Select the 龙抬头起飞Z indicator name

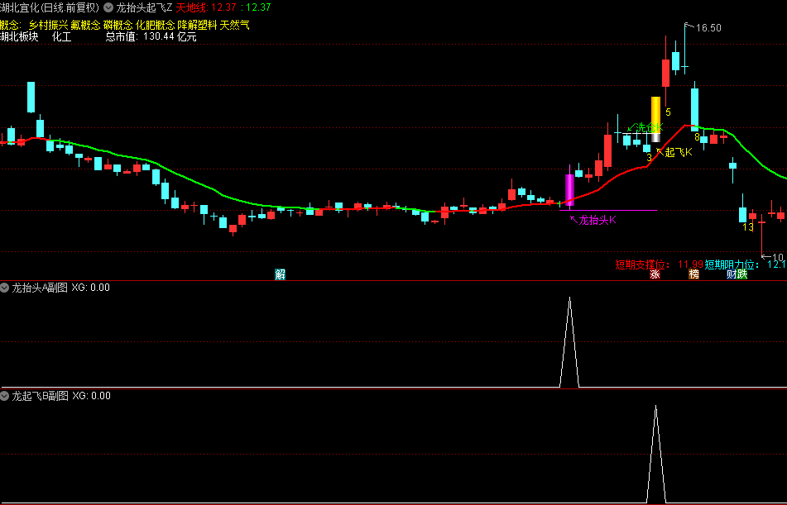(144, 7)
